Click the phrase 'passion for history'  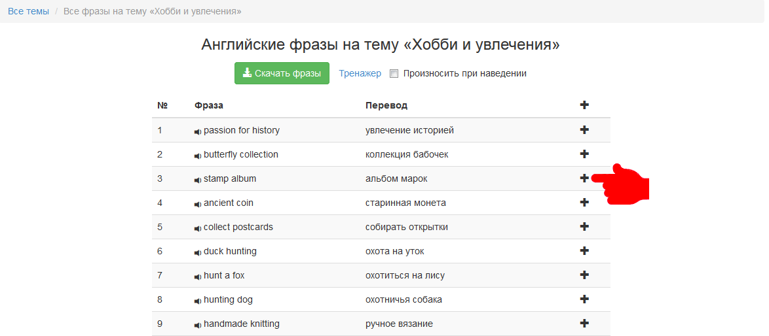pyautogui.click(x=241, y=130)
